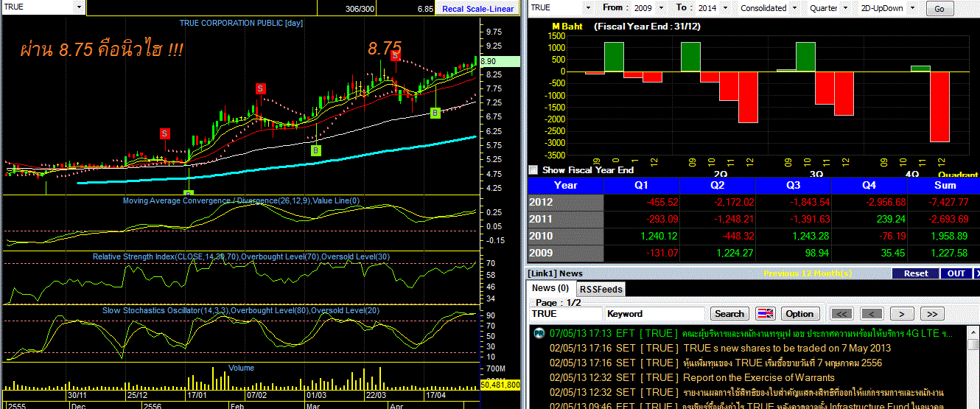Click the S sell marker near 25/12

[x=164, y=133]
